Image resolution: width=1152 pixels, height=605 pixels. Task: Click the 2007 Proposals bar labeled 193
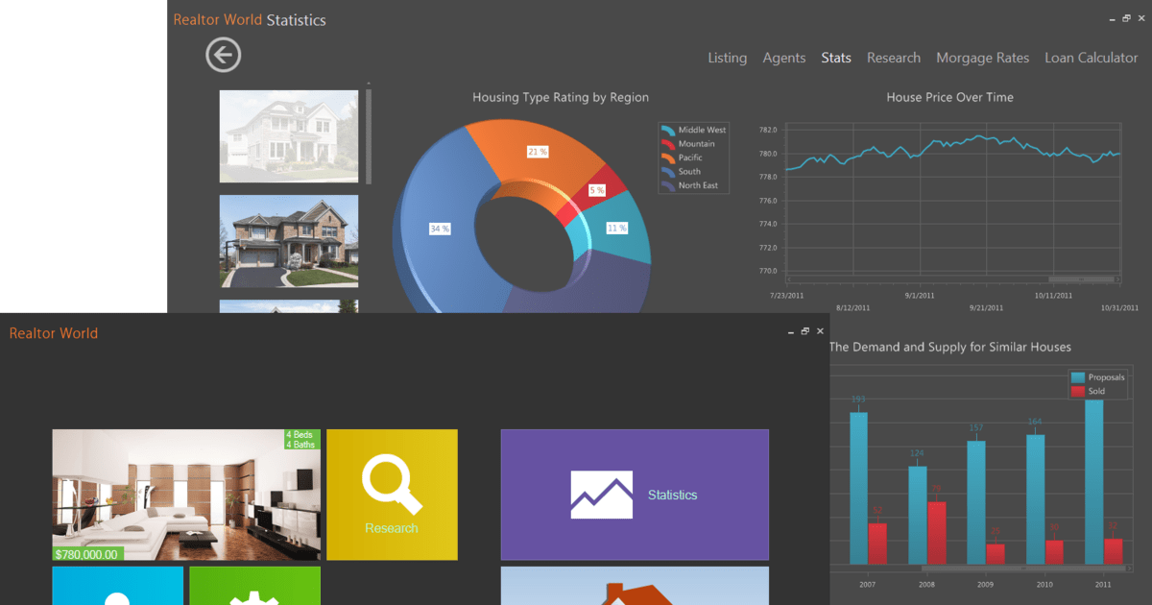858,488
